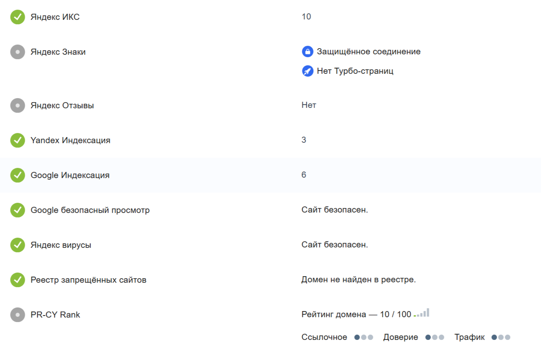This screenshot has height=359, width=541.
Task: Click the gray status icon beside Яндекс Знаки
Action: click(x=17, y=52)
